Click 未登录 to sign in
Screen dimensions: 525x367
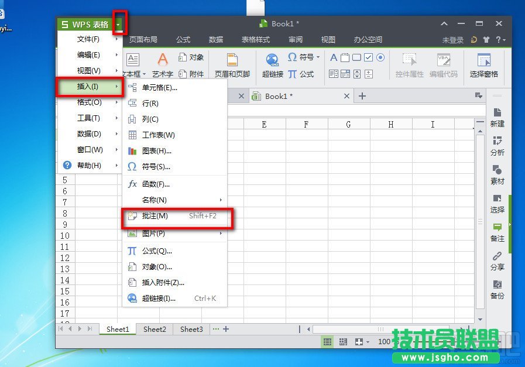tap(452, 40)
